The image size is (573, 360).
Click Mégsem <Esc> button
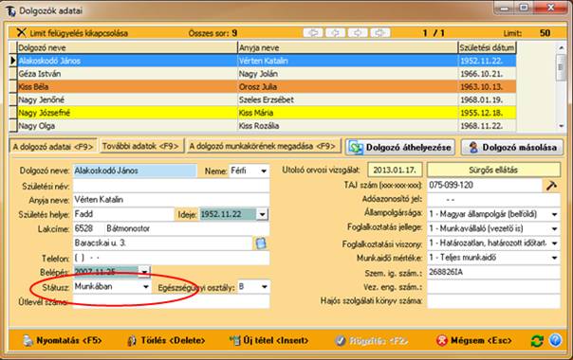474,340
